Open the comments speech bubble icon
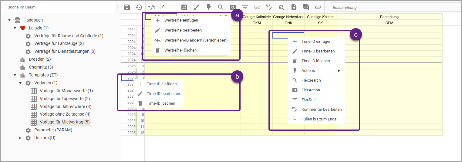The width and height of the screenshot is (462, 162). tap(306, 7)
